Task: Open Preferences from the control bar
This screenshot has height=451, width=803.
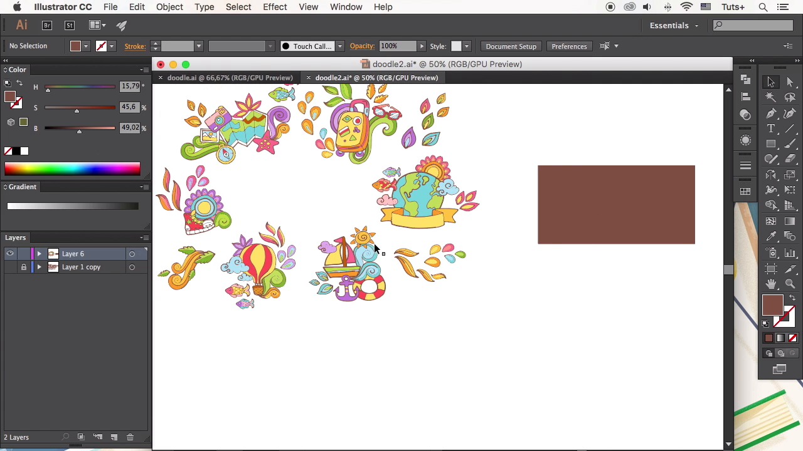Action: (x=569, y=46)
